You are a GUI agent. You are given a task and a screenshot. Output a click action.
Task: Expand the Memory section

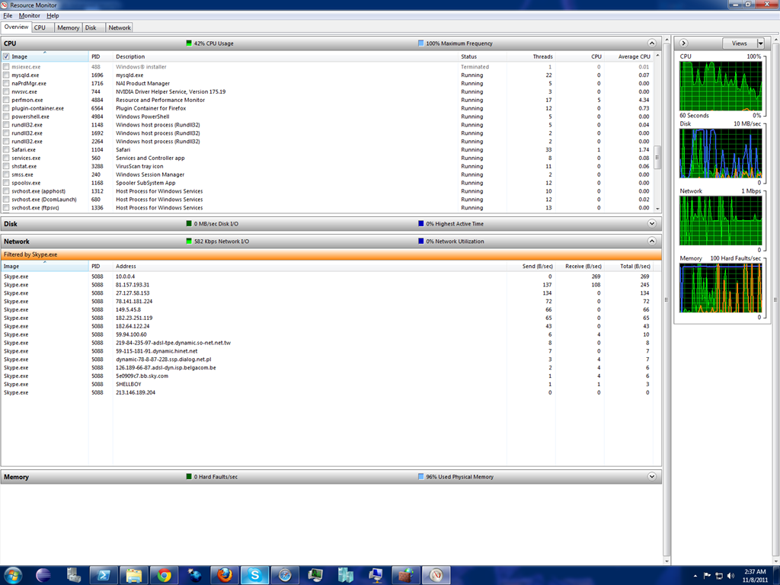[x=652, y=477]
